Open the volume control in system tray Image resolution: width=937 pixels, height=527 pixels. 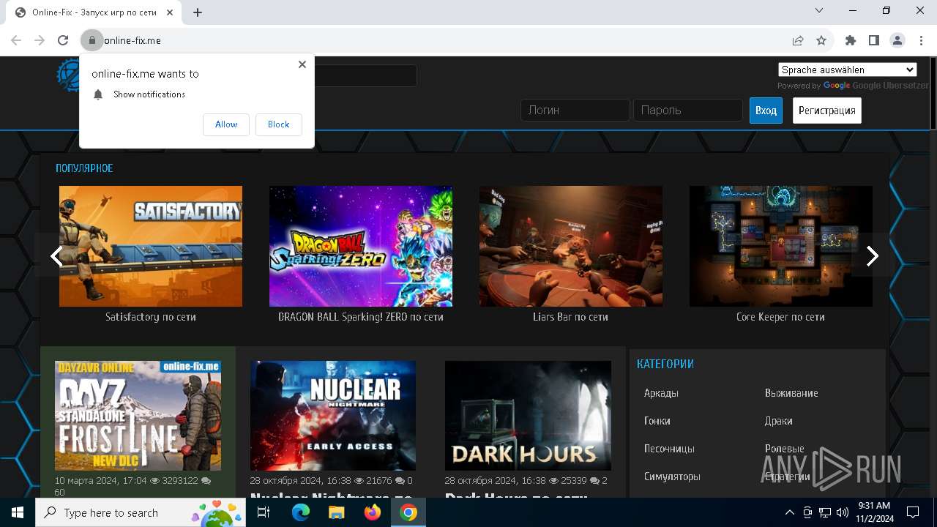[x=842, y=512]
